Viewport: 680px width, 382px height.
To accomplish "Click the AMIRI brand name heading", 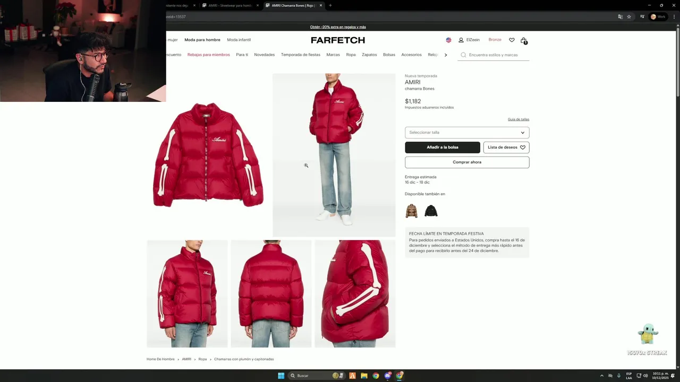I will point(412,82).
